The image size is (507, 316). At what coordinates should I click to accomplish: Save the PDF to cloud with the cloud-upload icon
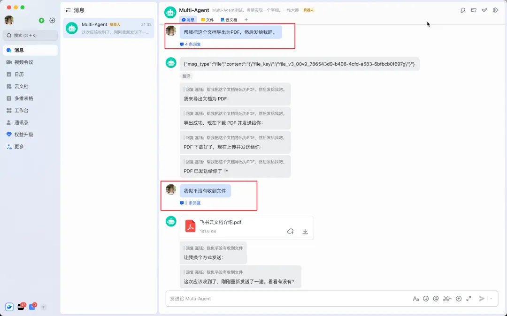point(291,232)
